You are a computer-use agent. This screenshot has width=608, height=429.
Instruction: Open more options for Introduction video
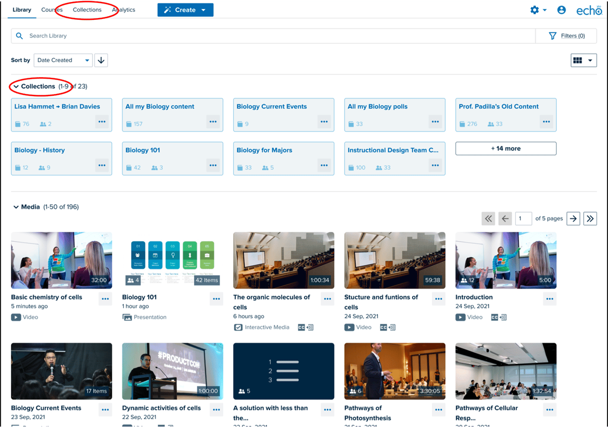pyautogui.click(x=550, y=299)
